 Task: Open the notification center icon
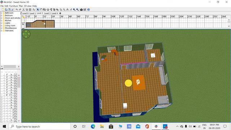pos(225,126)
